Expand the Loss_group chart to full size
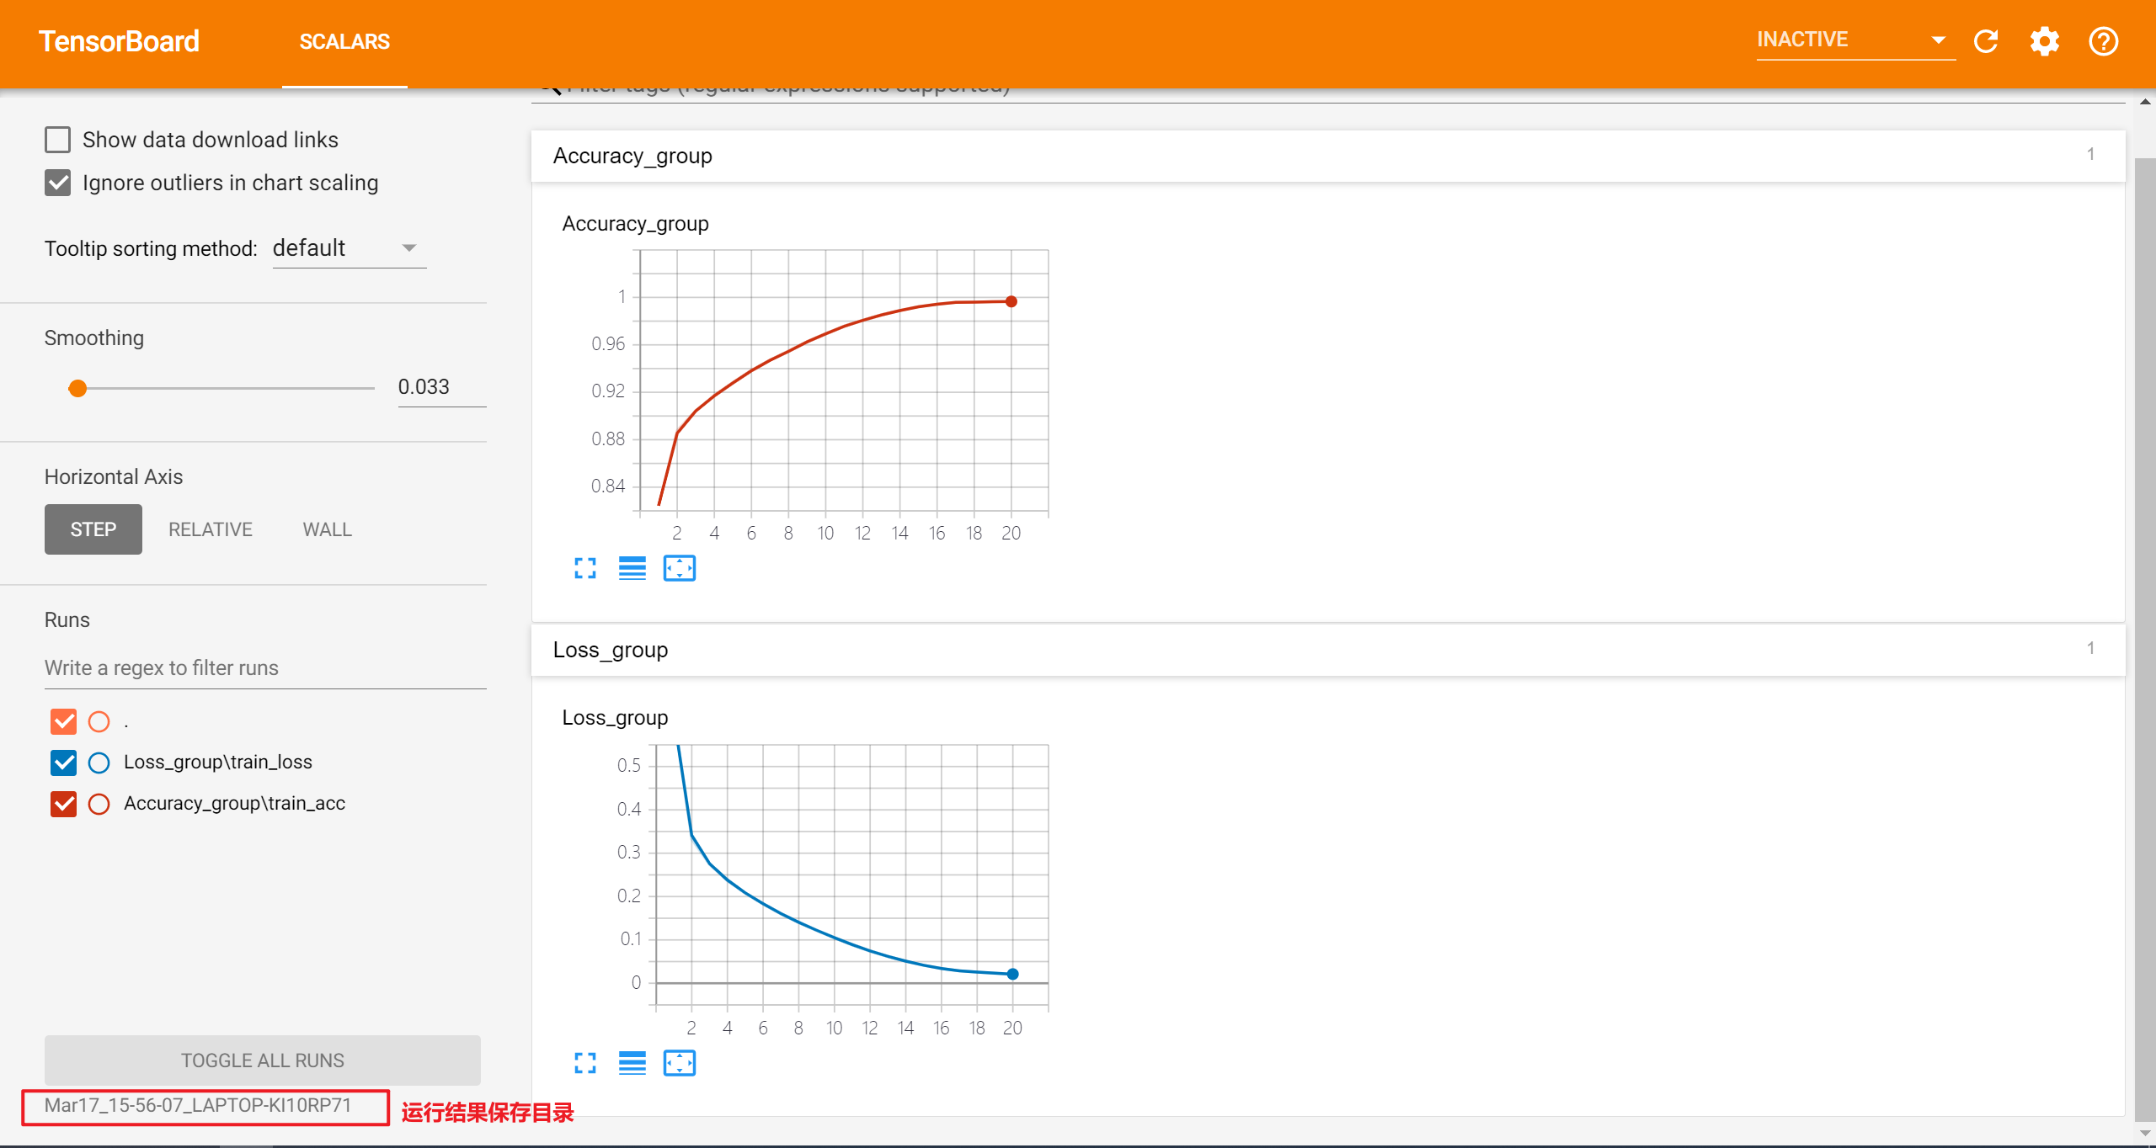The height and width of the screenshot is (1148, 2156). (585, 1064)
